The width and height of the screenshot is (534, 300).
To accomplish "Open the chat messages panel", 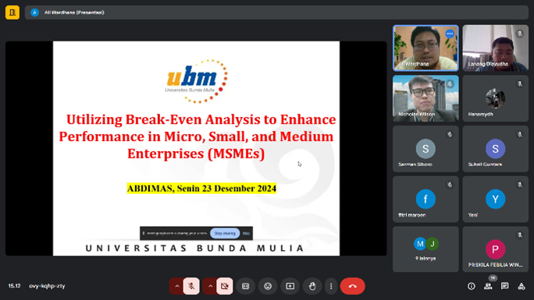I will pos(504,286).
